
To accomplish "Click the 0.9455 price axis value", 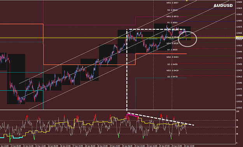I will (x=239, y=64).
